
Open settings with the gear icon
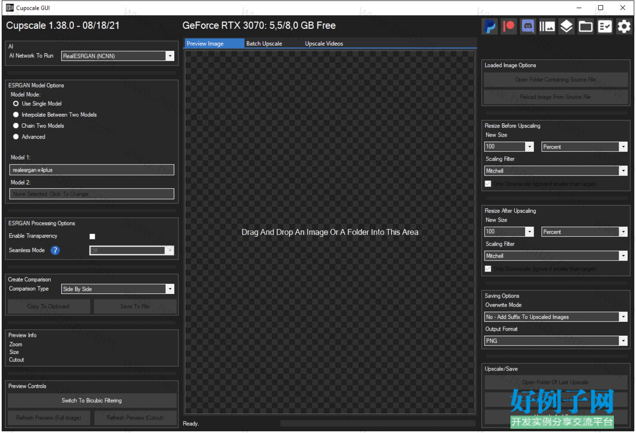[x=624, y=27]
